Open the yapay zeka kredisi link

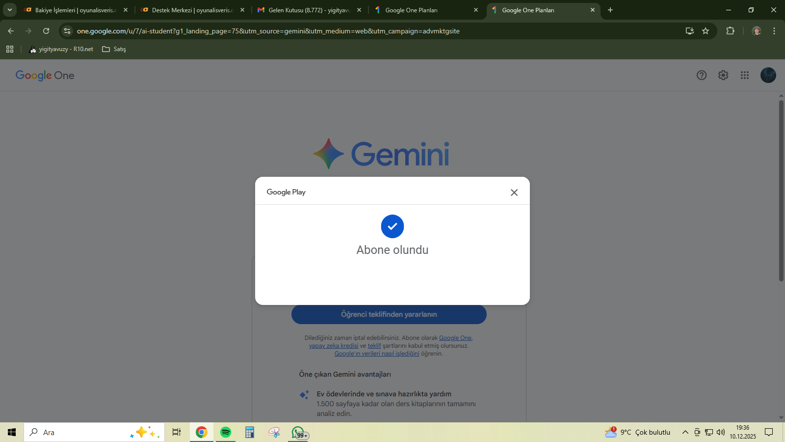click(x=334, y=346)
